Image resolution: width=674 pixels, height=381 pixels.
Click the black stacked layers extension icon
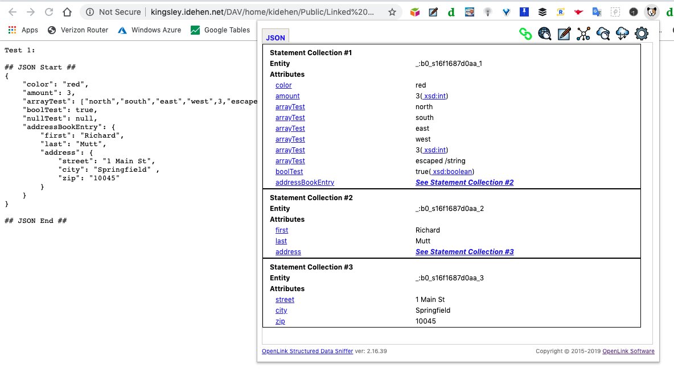click(543, 12)
